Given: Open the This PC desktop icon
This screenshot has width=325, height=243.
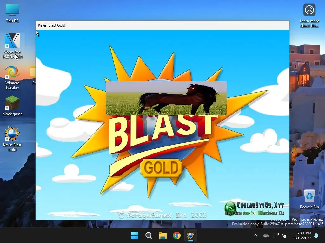Looking at the screenshot, I should 12,13.
